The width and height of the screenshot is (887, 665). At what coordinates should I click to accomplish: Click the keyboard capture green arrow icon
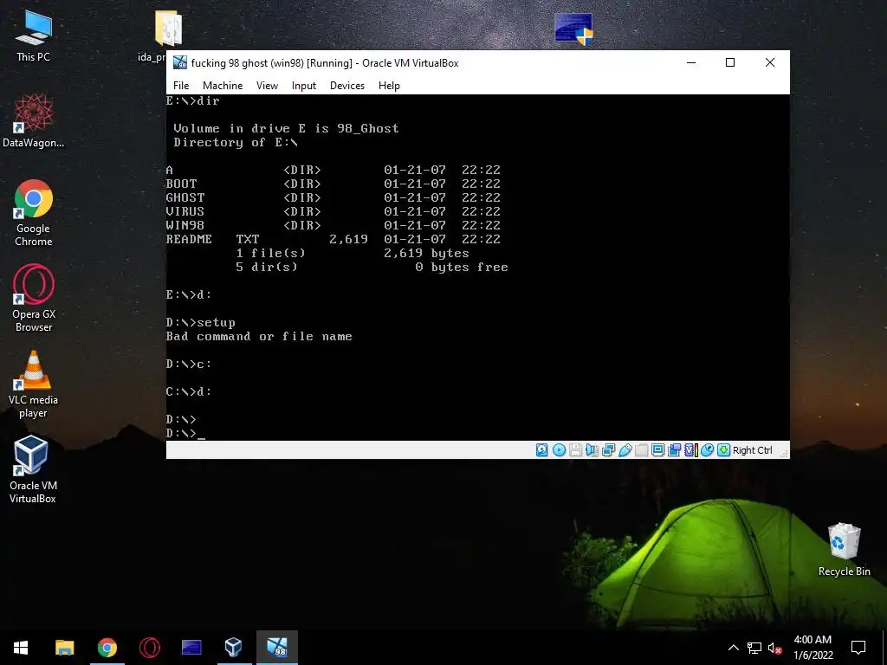(723, 450)
